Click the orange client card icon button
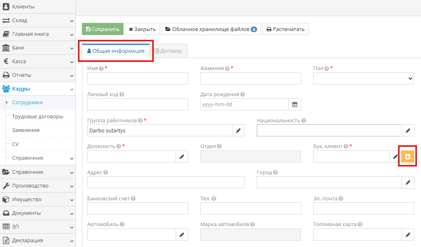 coord(408,157)
